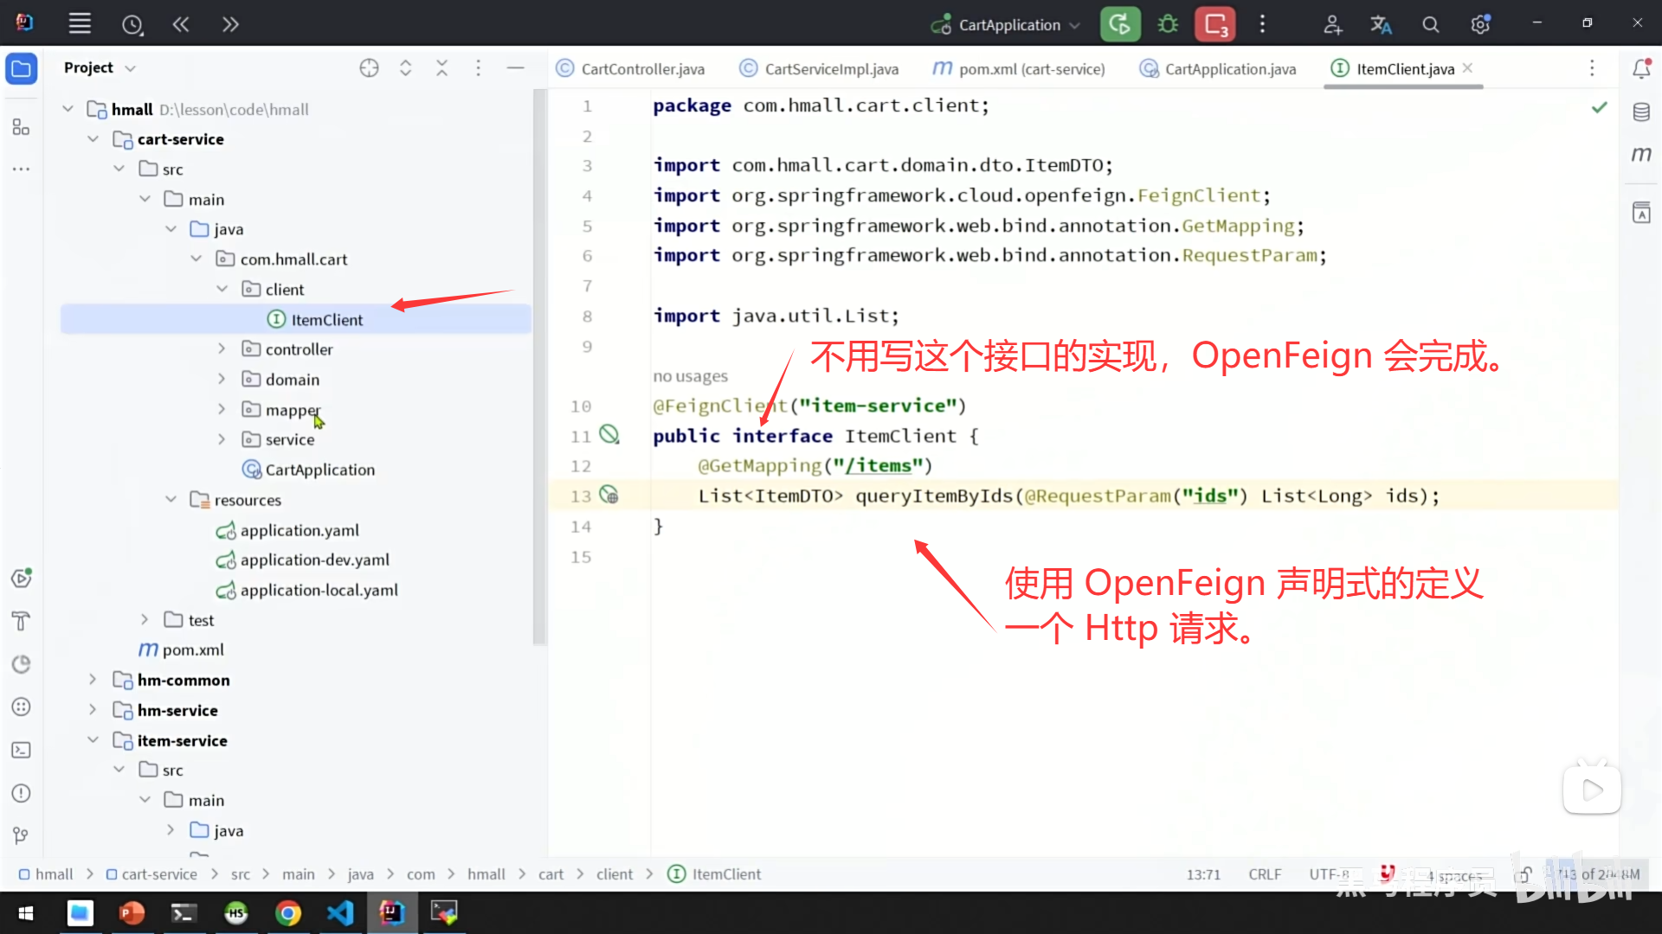1662x934 pixels.
Task: Open the Maven tool window icon
Action: pyautogui.click(x=1641, y=155)
